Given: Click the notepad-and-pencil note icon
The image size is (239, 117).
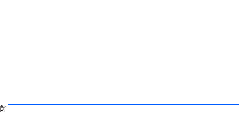Looking at the screenshot, I should (x=4, y=109).
